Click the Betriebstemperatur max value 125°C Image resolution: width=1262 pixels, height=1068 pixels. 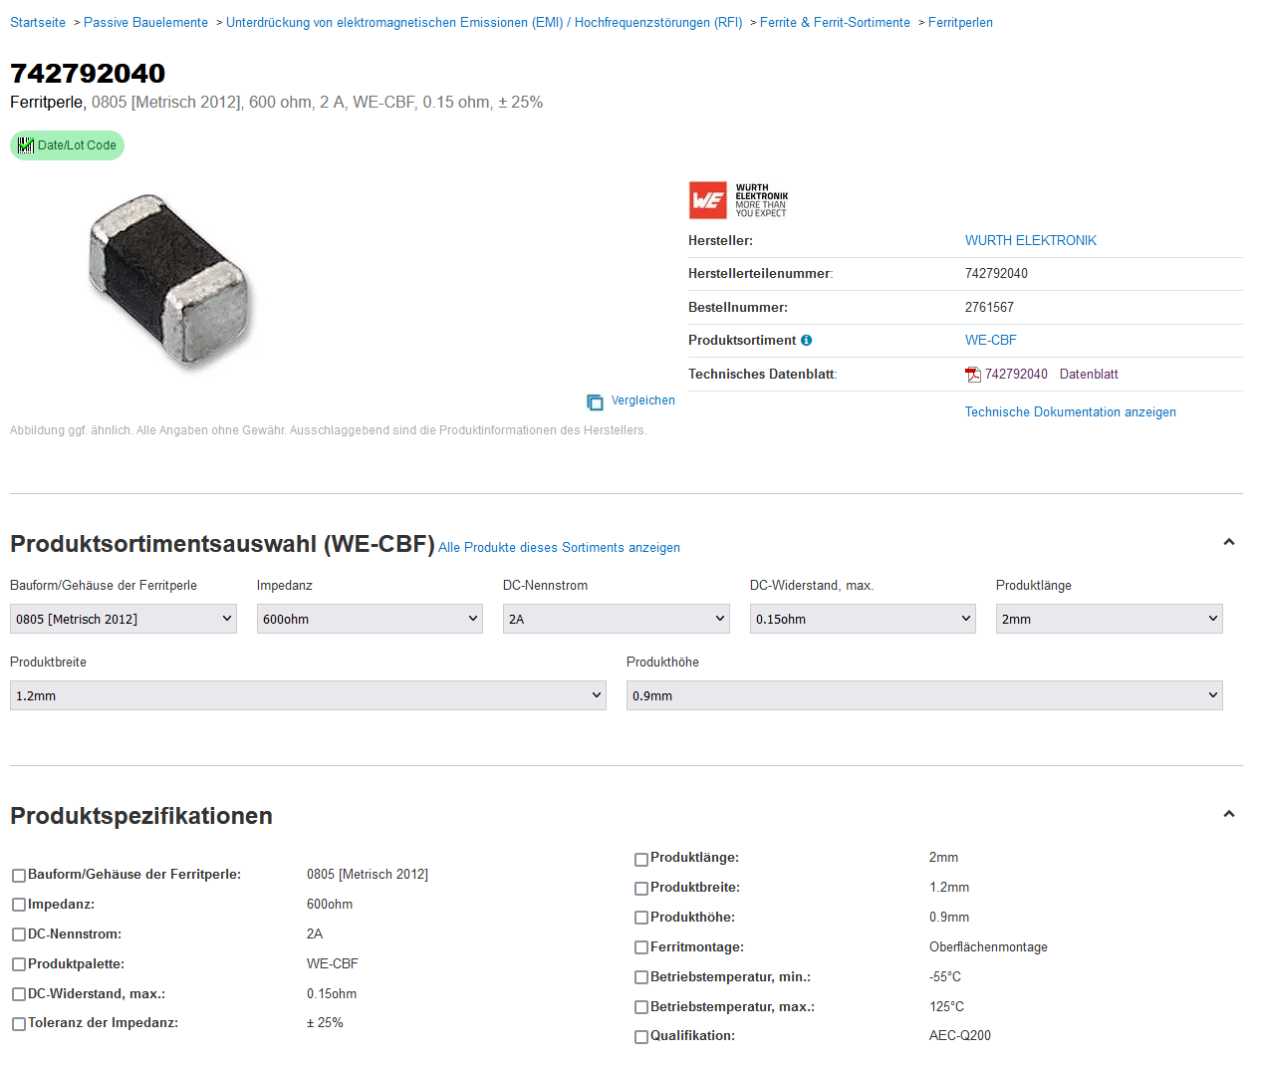[x=946, y=1007]
